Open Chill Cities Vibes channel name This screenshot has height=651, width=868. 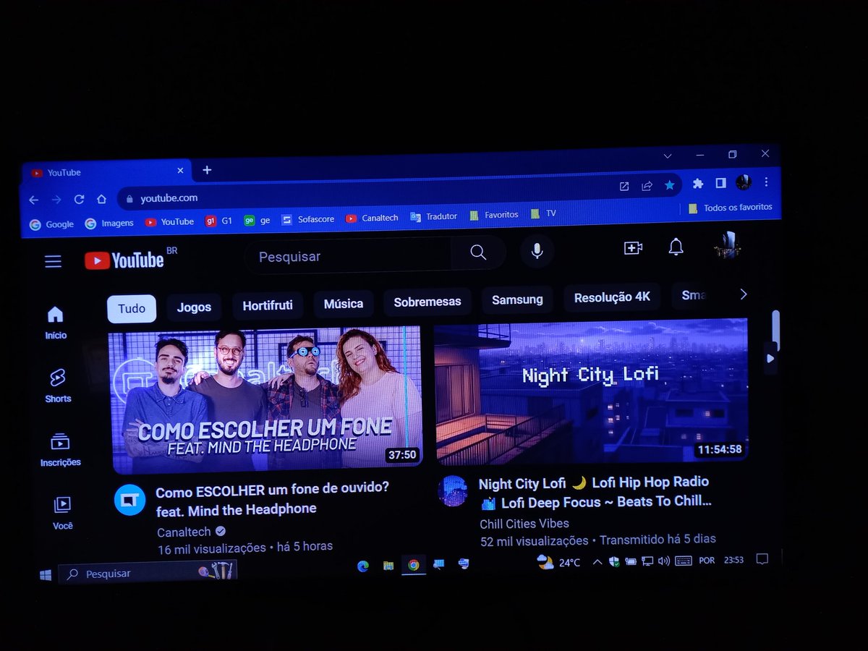(x=524, y=524)
